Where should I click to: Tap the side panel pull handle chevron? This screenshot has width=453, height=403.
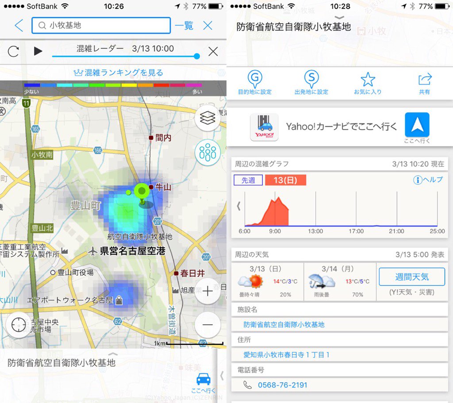pyautogui.click(x=222, y=376)
